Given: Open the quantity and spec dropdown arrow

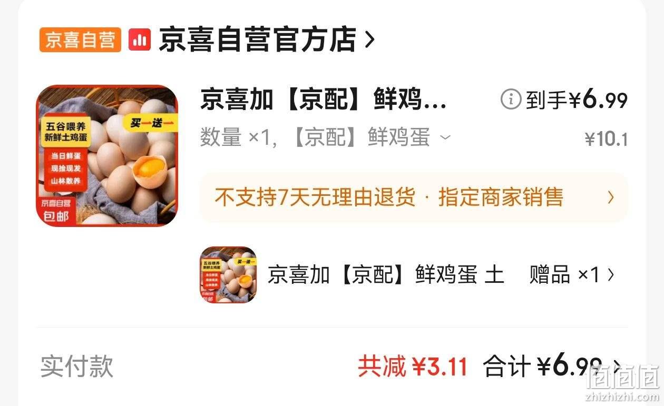Looking at the screenshot, I should point(445,138).
